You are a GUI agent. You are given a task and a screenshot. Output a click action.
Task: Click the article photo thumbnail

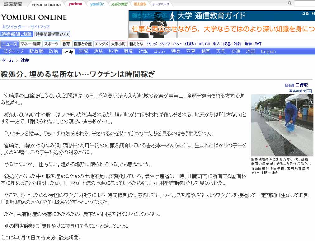(282, 125)
